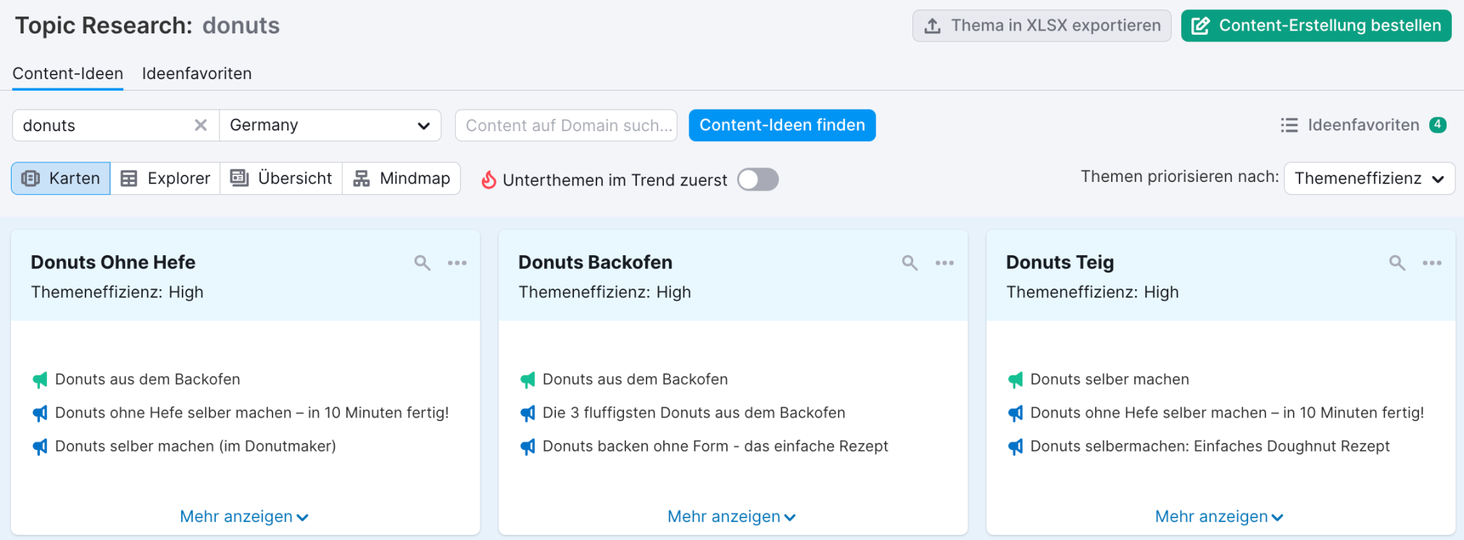Click headline Donuts selbermachen: Einfaches Doughnut Rezept
The image size is (1464, 540).
pyautogui.click(x=1210, y=446)
